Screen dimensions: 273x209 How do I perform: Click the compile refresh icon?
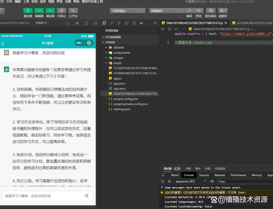[189, 11]
